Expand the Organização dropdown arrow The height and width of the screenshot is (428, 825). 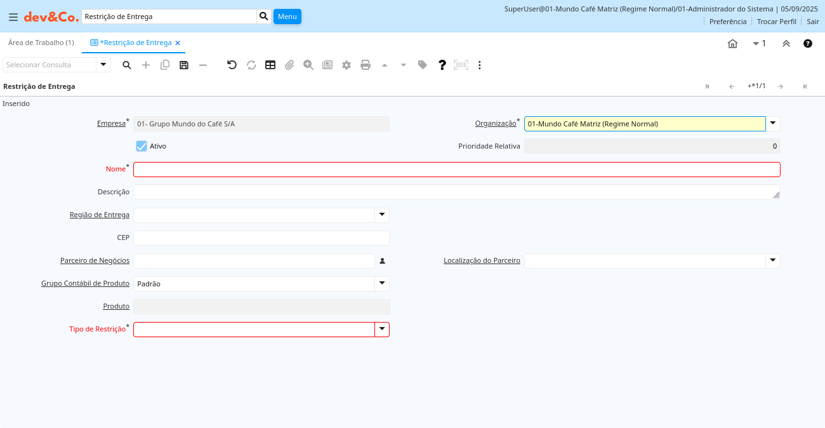[773, 124]
